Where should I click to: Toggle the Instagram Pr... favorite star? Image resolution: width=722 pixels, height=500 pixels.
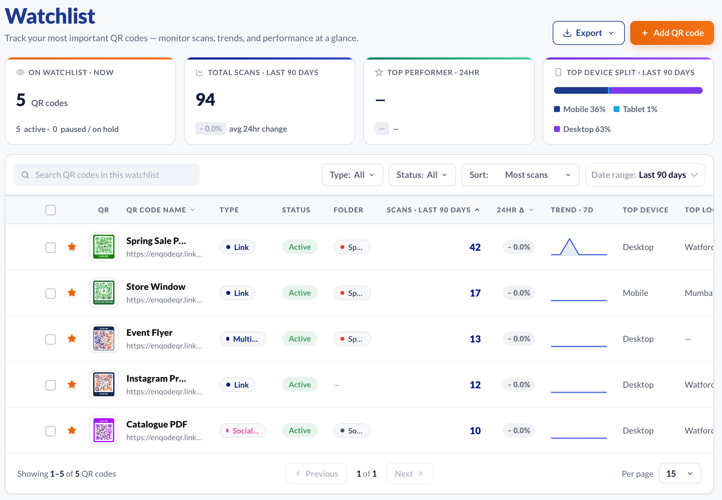[x=72, y=384]
